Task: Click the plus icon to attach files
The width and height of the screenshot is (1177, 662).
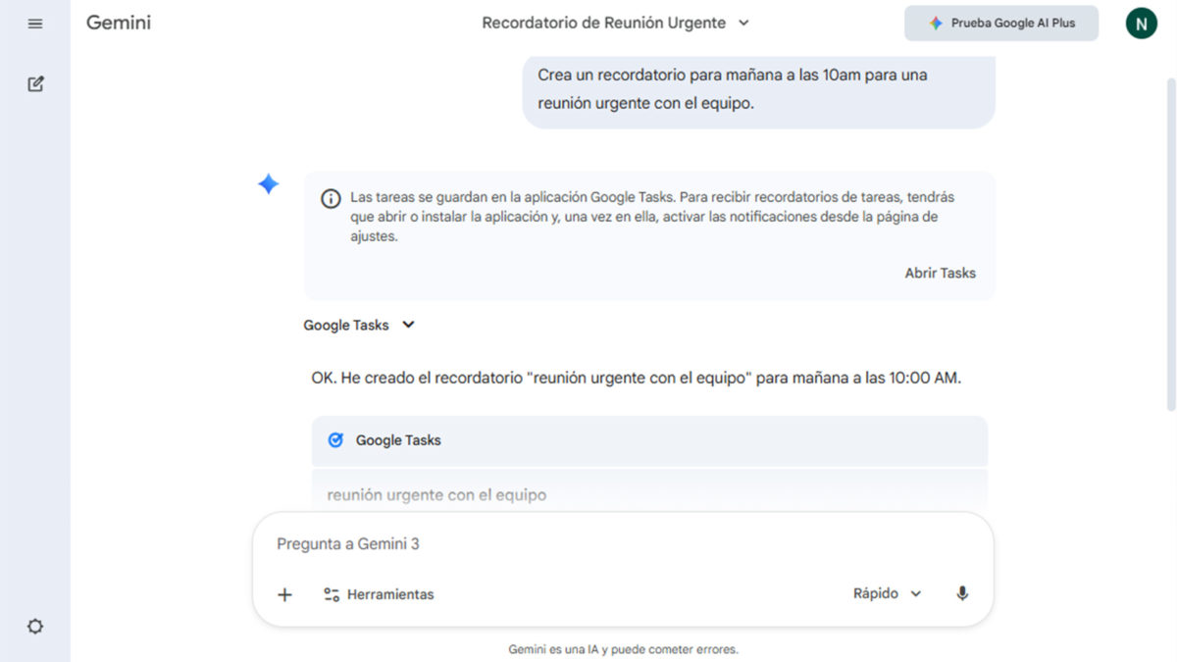Action: [x=284, y=594]
